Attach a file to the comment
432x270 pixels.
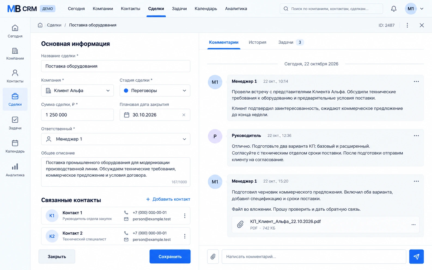pos(213,257)
